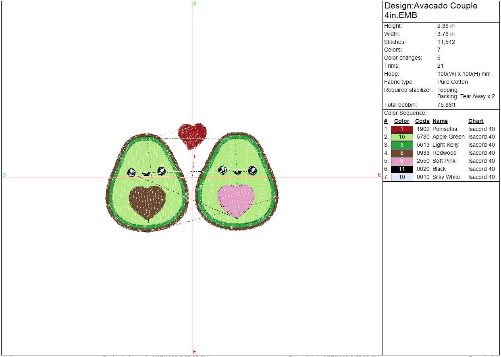This screenshot has height=357, width=501.
Task: Click the left avocado's left eye
Action: tap(131, 172)
